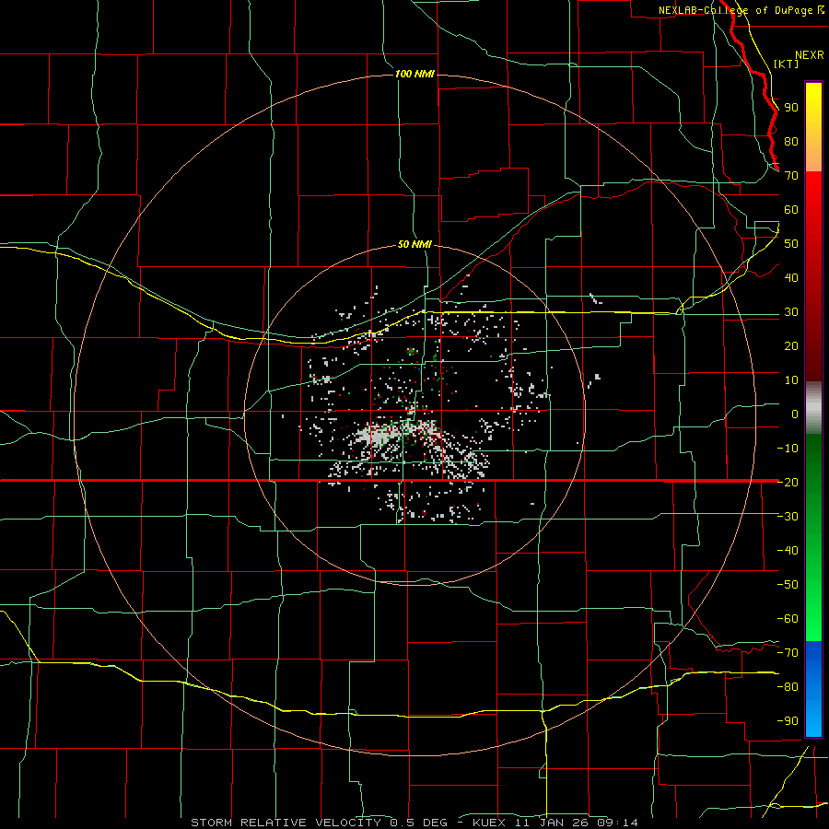This screenshot has width=829, height=829.
Task: Click the 20 value on the color scale
Action: tap(791, 345)
